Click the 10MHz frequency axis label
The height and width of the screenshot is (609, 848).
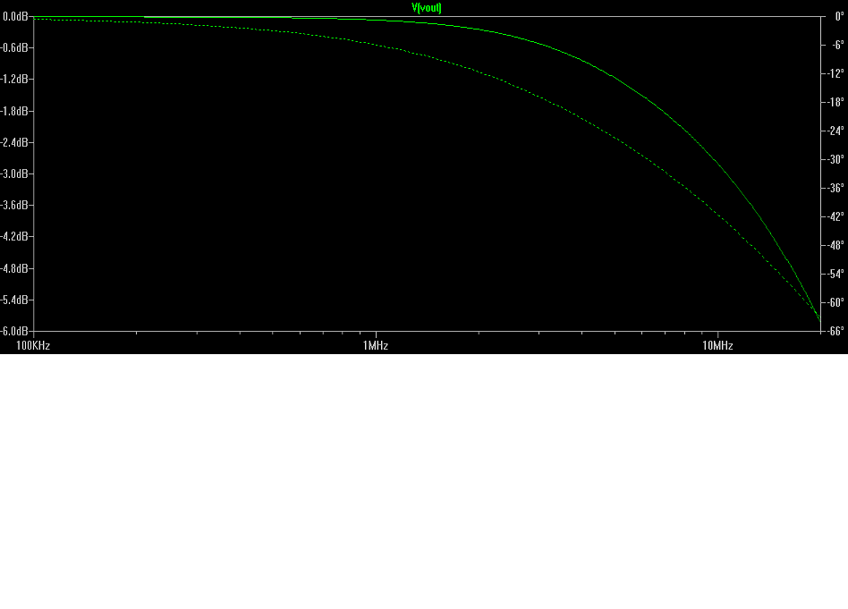pos(717,345)
